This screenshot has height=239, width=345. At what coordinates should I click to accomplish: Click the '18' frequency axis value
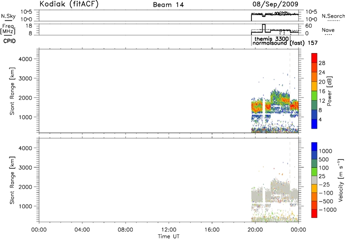pyautogui.click(x=28, y=26)
